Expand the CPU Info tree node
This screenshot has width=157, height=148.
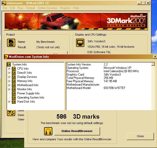9,69
